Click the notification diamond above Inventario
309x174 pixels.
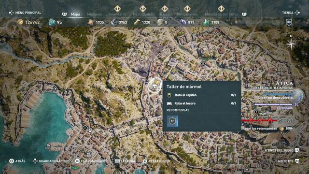117,9
